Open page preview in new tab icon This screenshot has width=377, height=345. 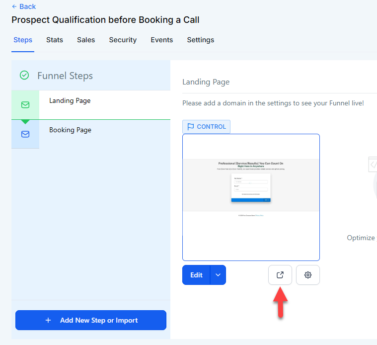[x=280, y=275]
